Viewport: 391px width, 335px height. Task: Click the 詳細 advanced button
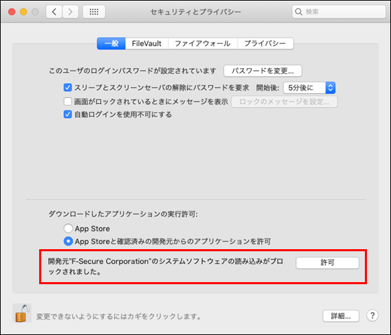coord(341,316)
